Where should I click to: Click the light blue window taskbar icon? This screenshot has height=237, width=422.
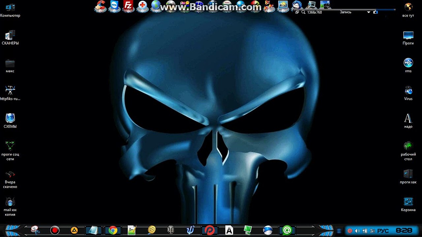[x=93, y=230]
